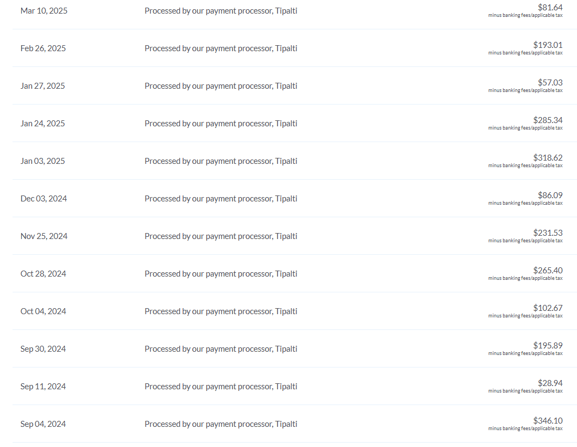Click the $81.64 payment amount
Screen dimensions: 577x447
(x=550, y=8)
